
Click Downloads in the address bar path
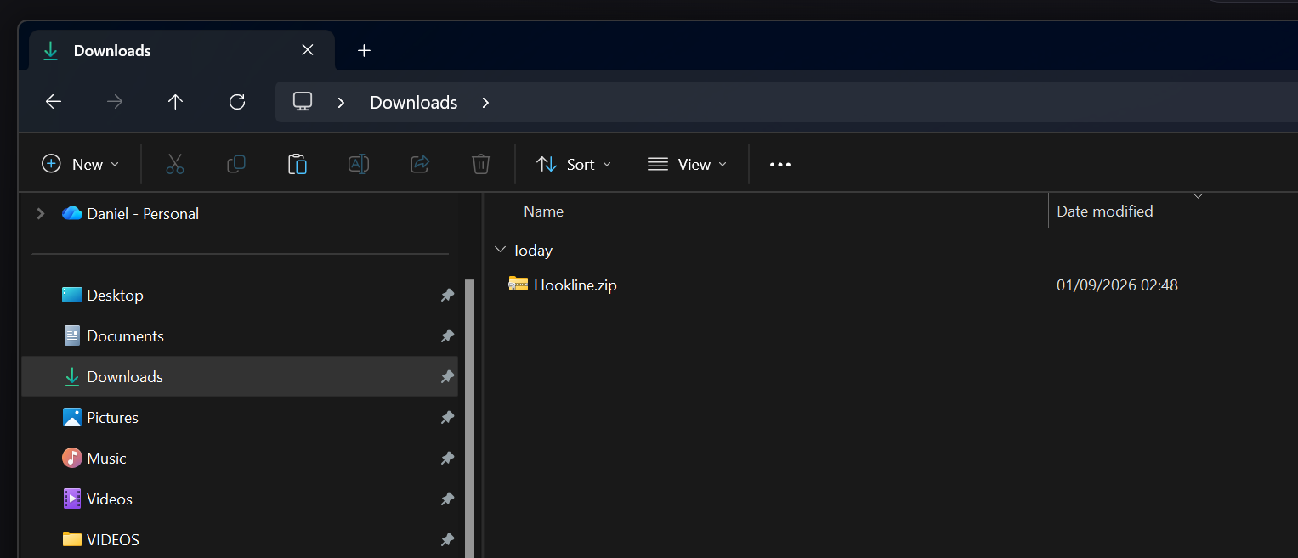click(414, 103)
